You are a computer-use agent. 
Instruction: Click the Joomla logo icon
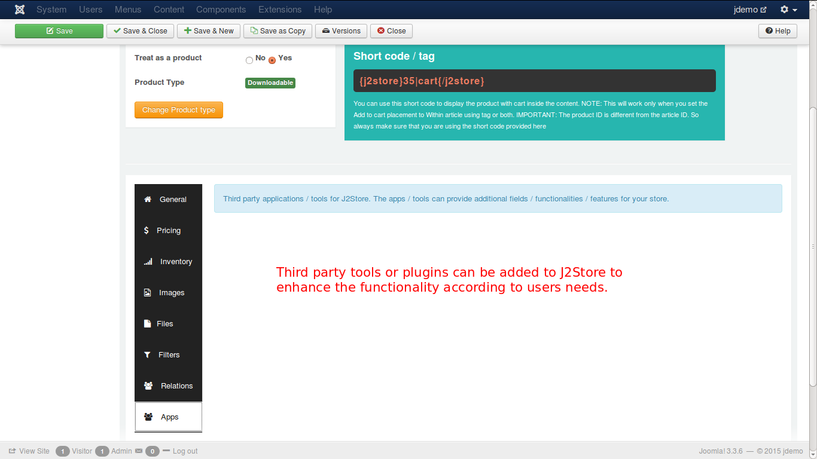(20, 10)
